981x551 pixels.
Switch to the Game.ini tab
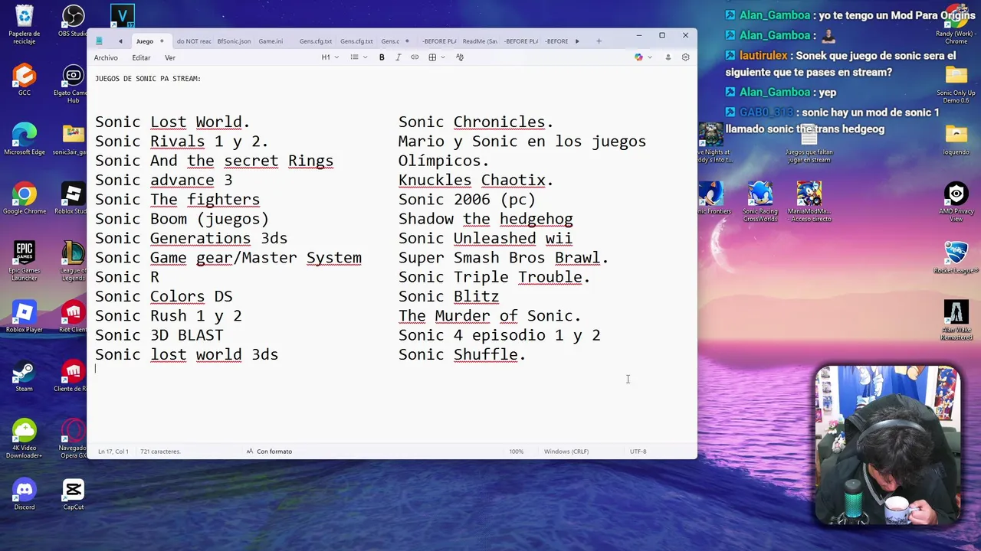(271, 41)
